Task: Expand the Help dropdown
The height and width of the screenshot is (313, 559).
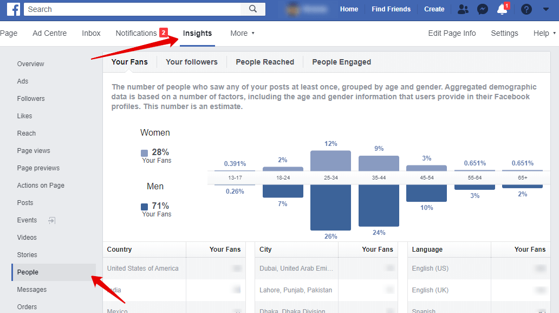Action: click(x=544, y=33)
